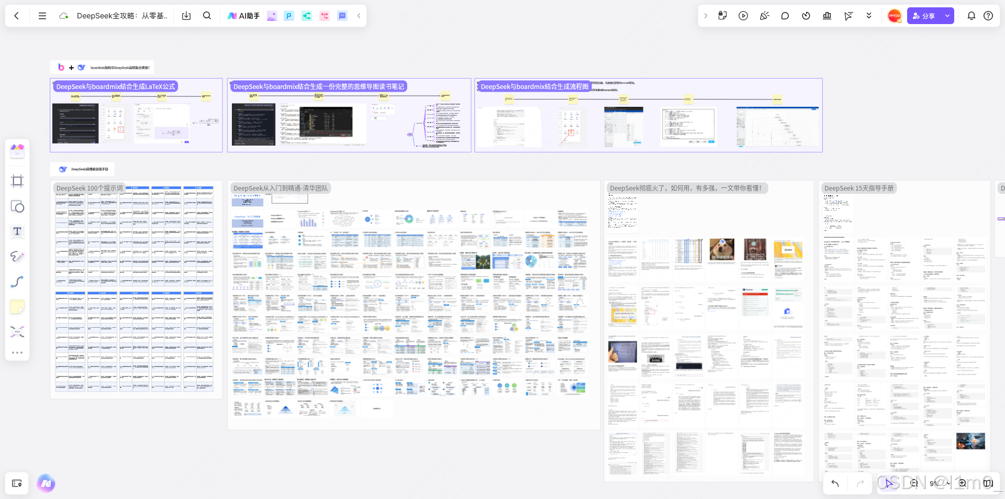
Task: Open the search magnifier in top toolbar
Action: pyautogui.click(x=207, y=16)
